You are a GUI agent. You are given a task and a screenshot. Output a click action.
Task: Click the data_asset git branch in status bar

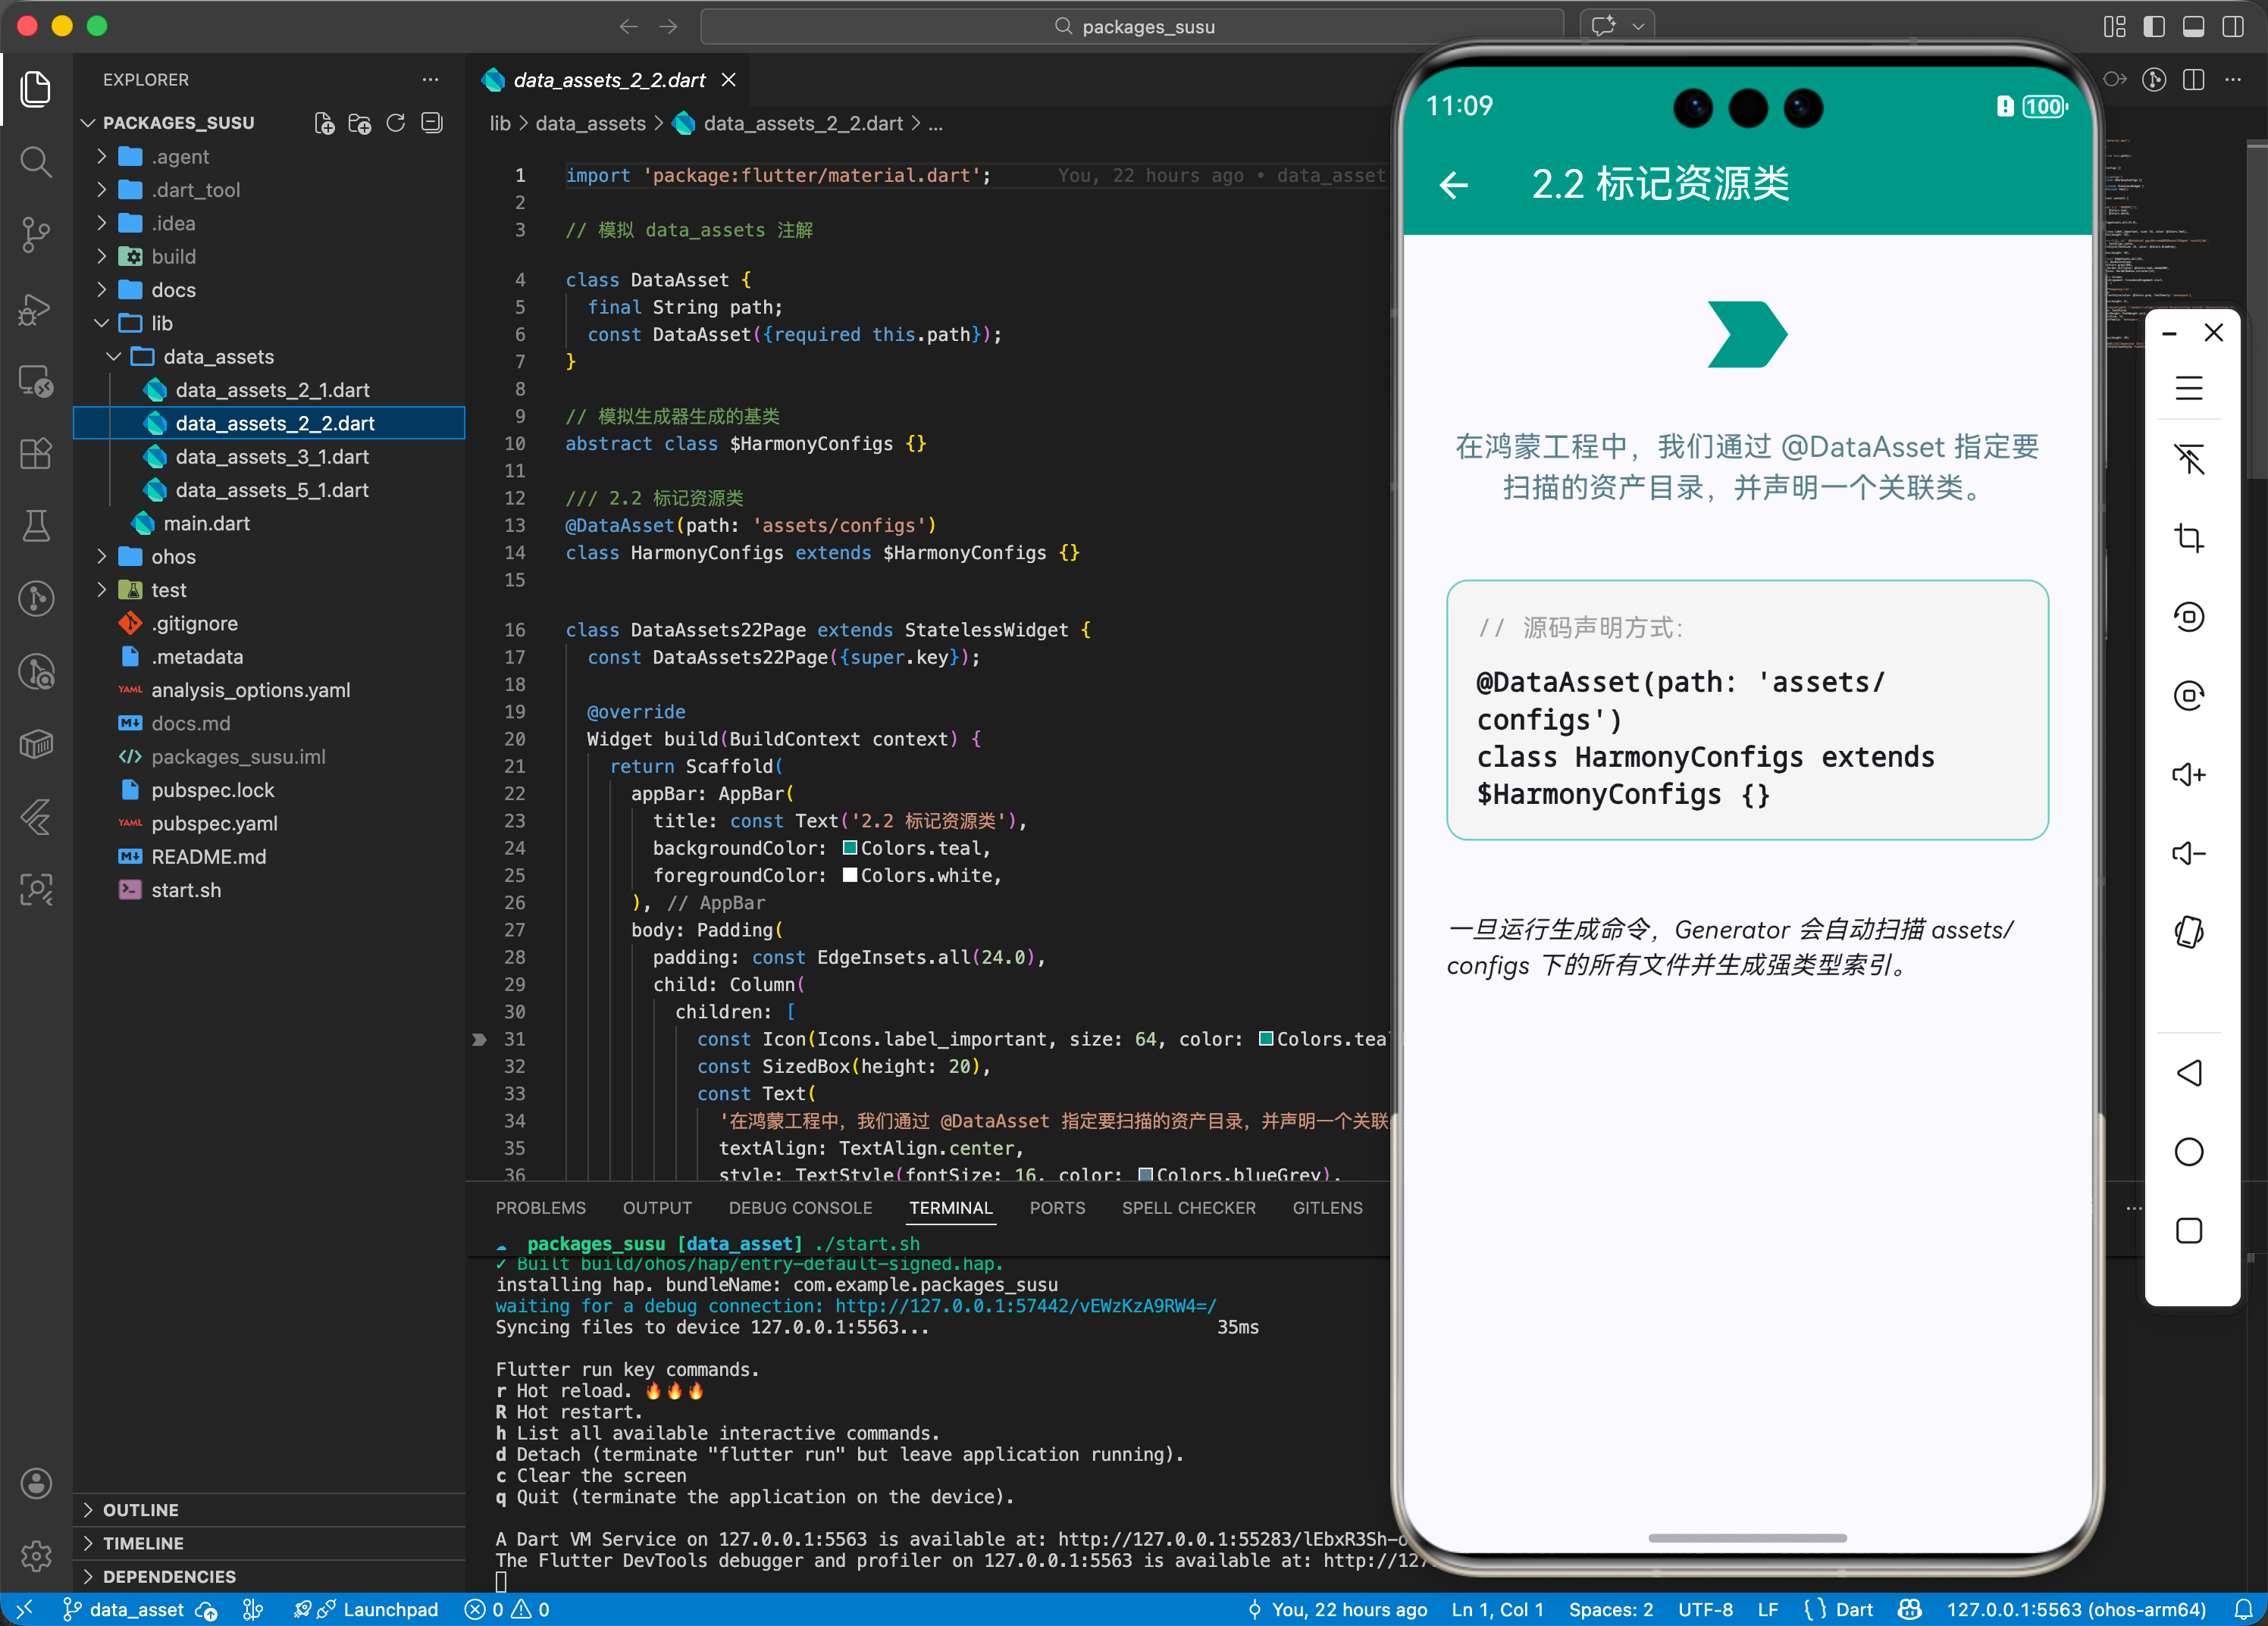tap(124, 1609)
